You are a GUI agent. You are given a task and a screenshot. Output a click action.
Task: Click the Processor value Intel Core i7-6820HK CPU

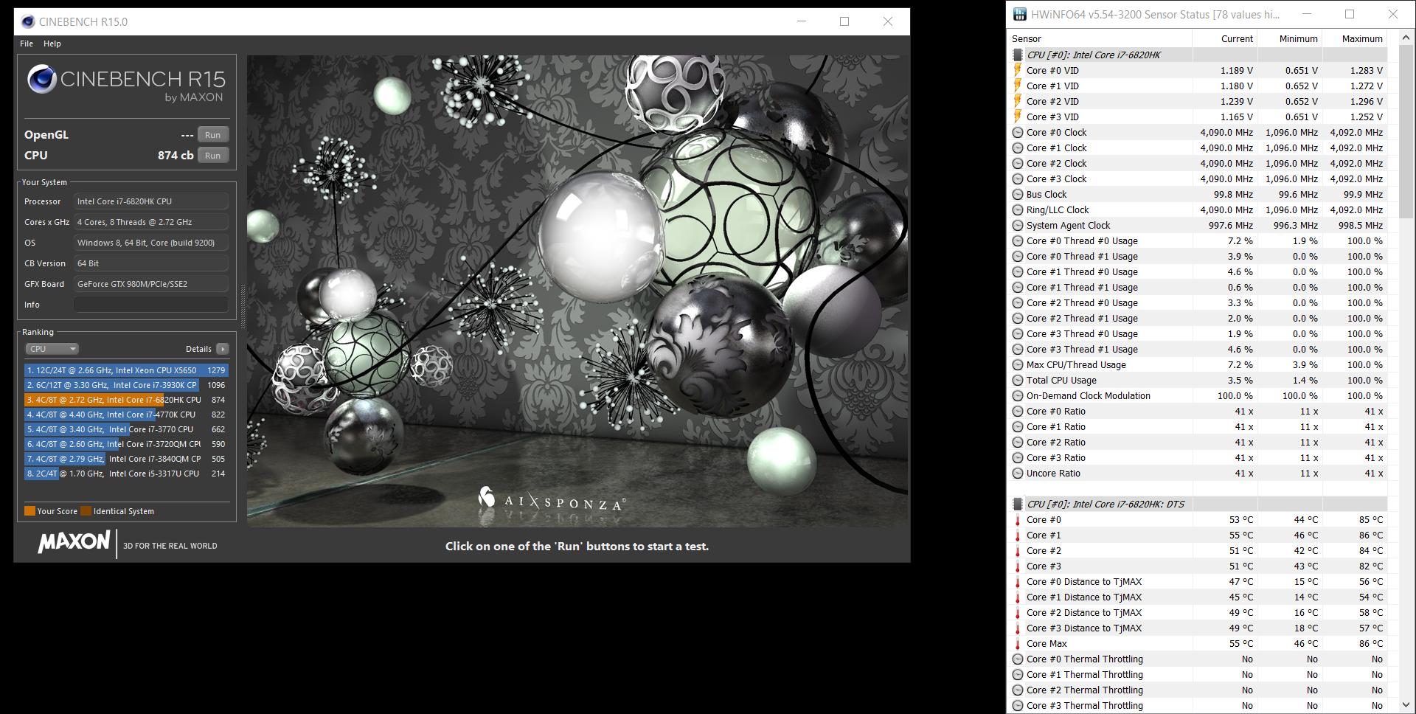(151, 201)
